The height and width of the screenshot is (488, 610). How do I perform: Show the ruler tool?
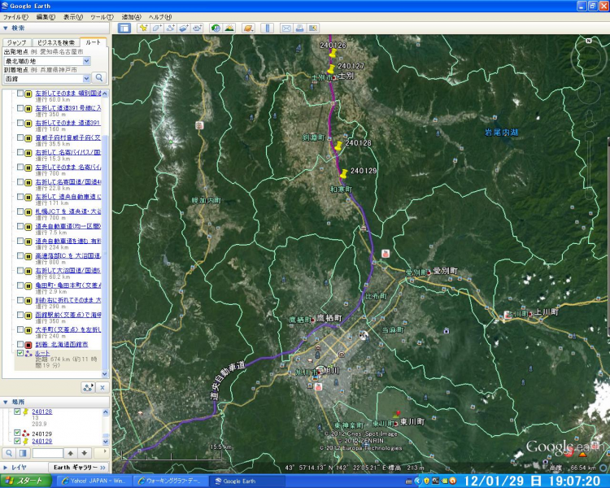pyautogui.click(x=267, y=28)
